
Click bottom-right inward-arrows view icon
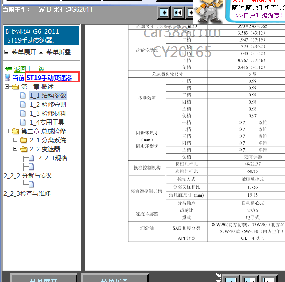pos(250,279)
